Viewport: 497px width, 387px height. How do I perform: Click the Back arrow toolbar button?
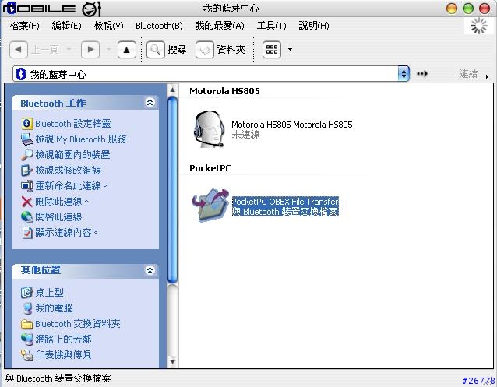pyautogui.click(x=19, y=49)
